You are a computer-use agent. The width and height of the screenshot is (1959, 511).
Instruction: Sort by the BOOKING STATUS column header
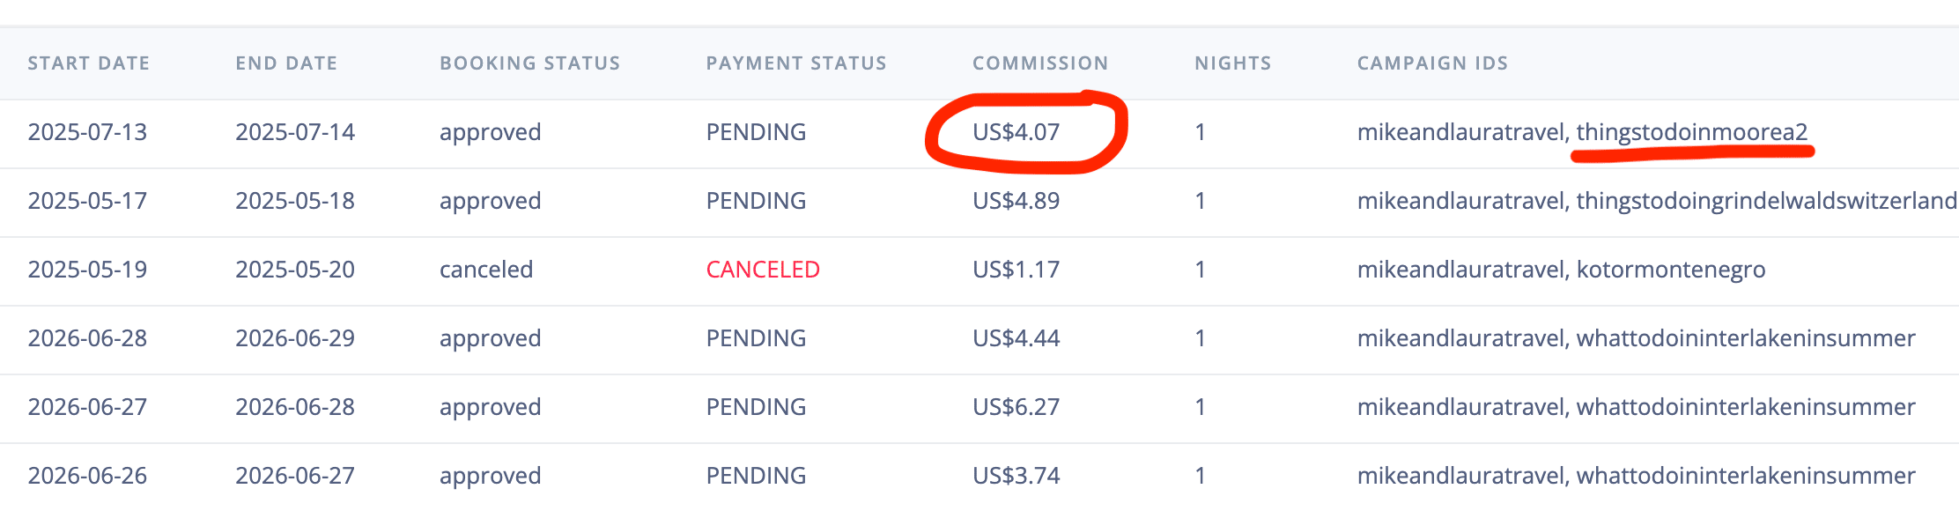coord(529,63)
